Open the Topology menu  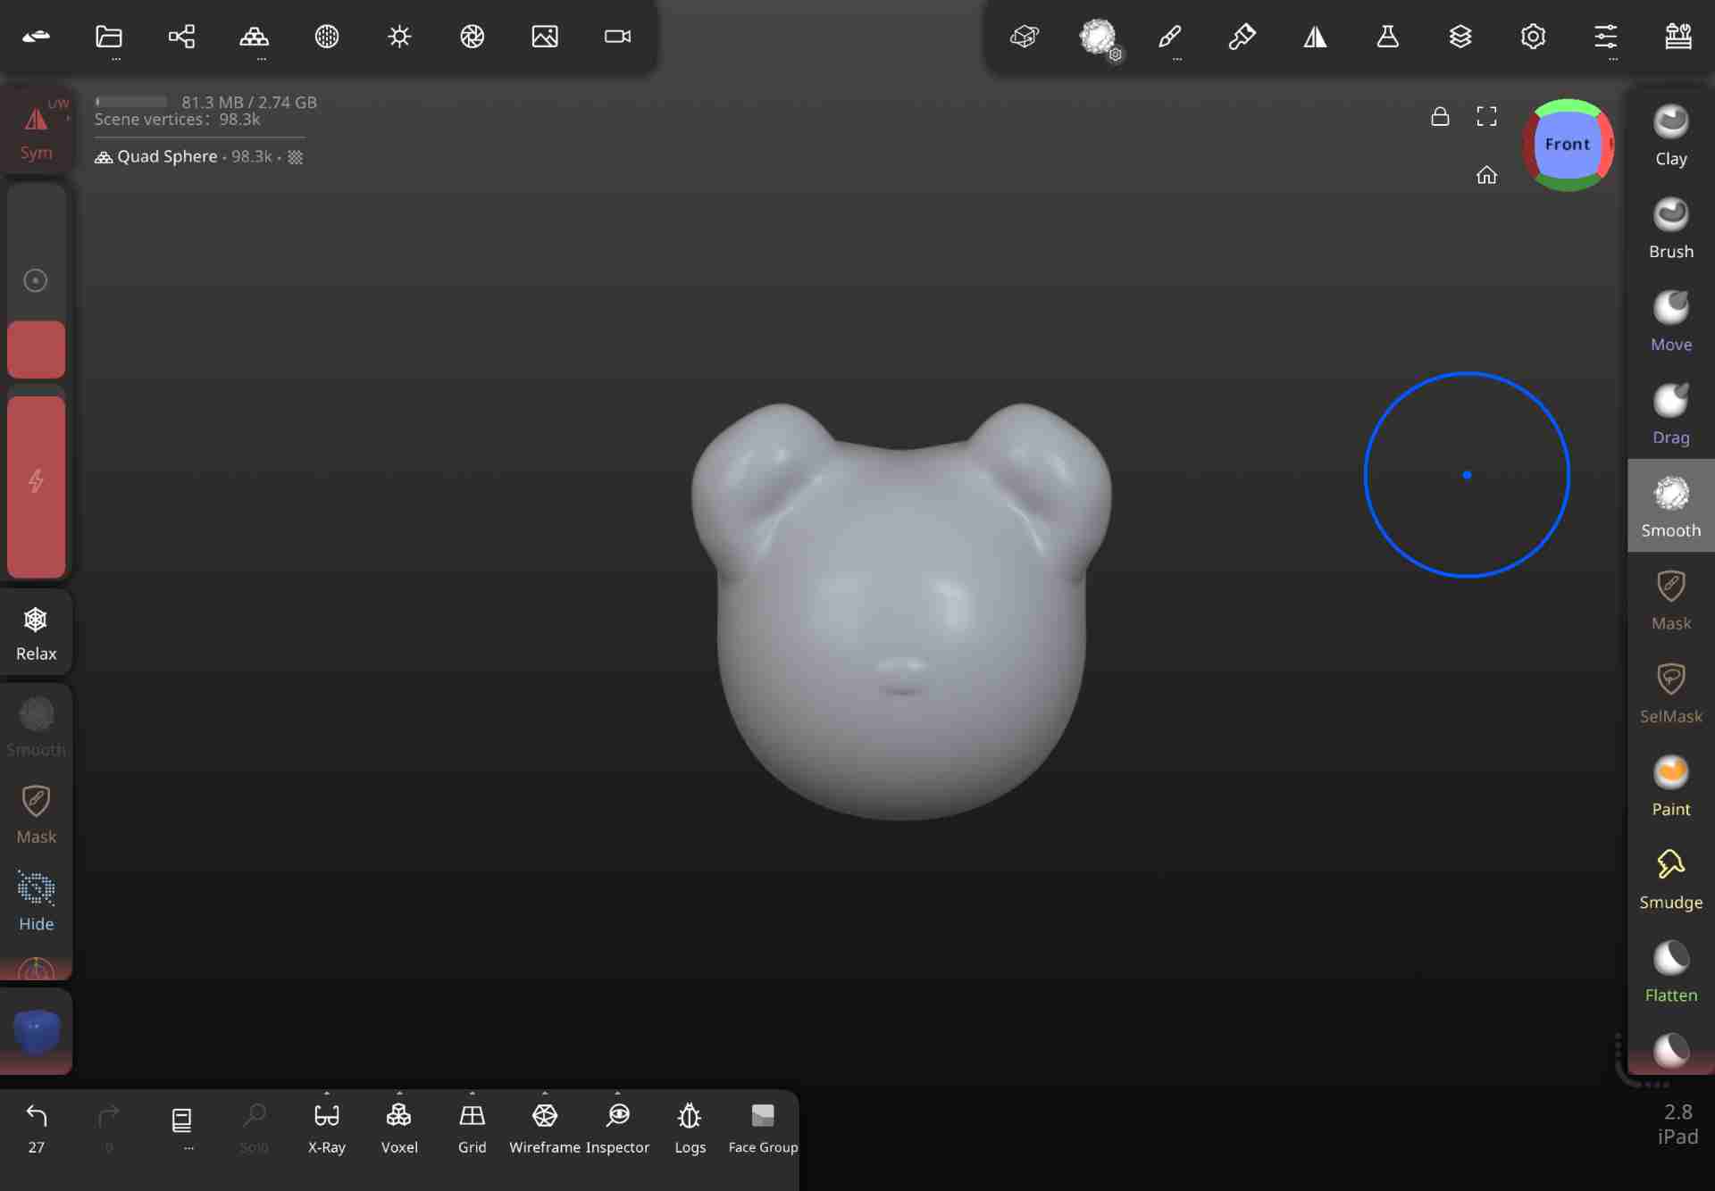tap(255, 37)
